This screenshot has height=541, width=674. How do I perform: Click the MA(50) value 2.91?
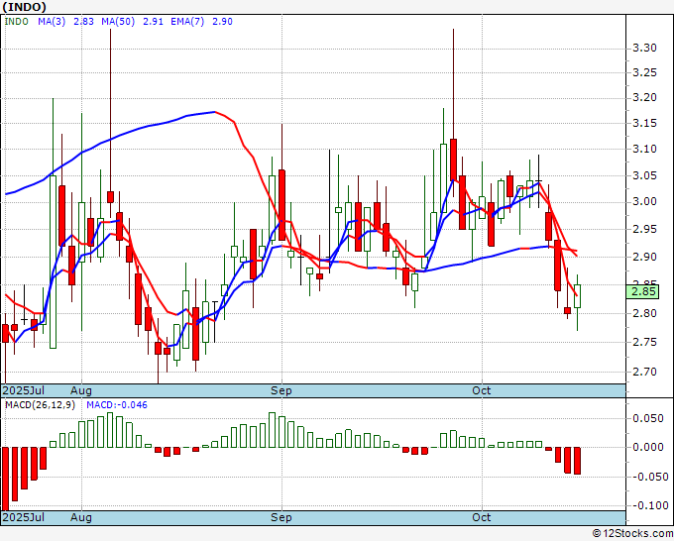click(x=153, y=22)
